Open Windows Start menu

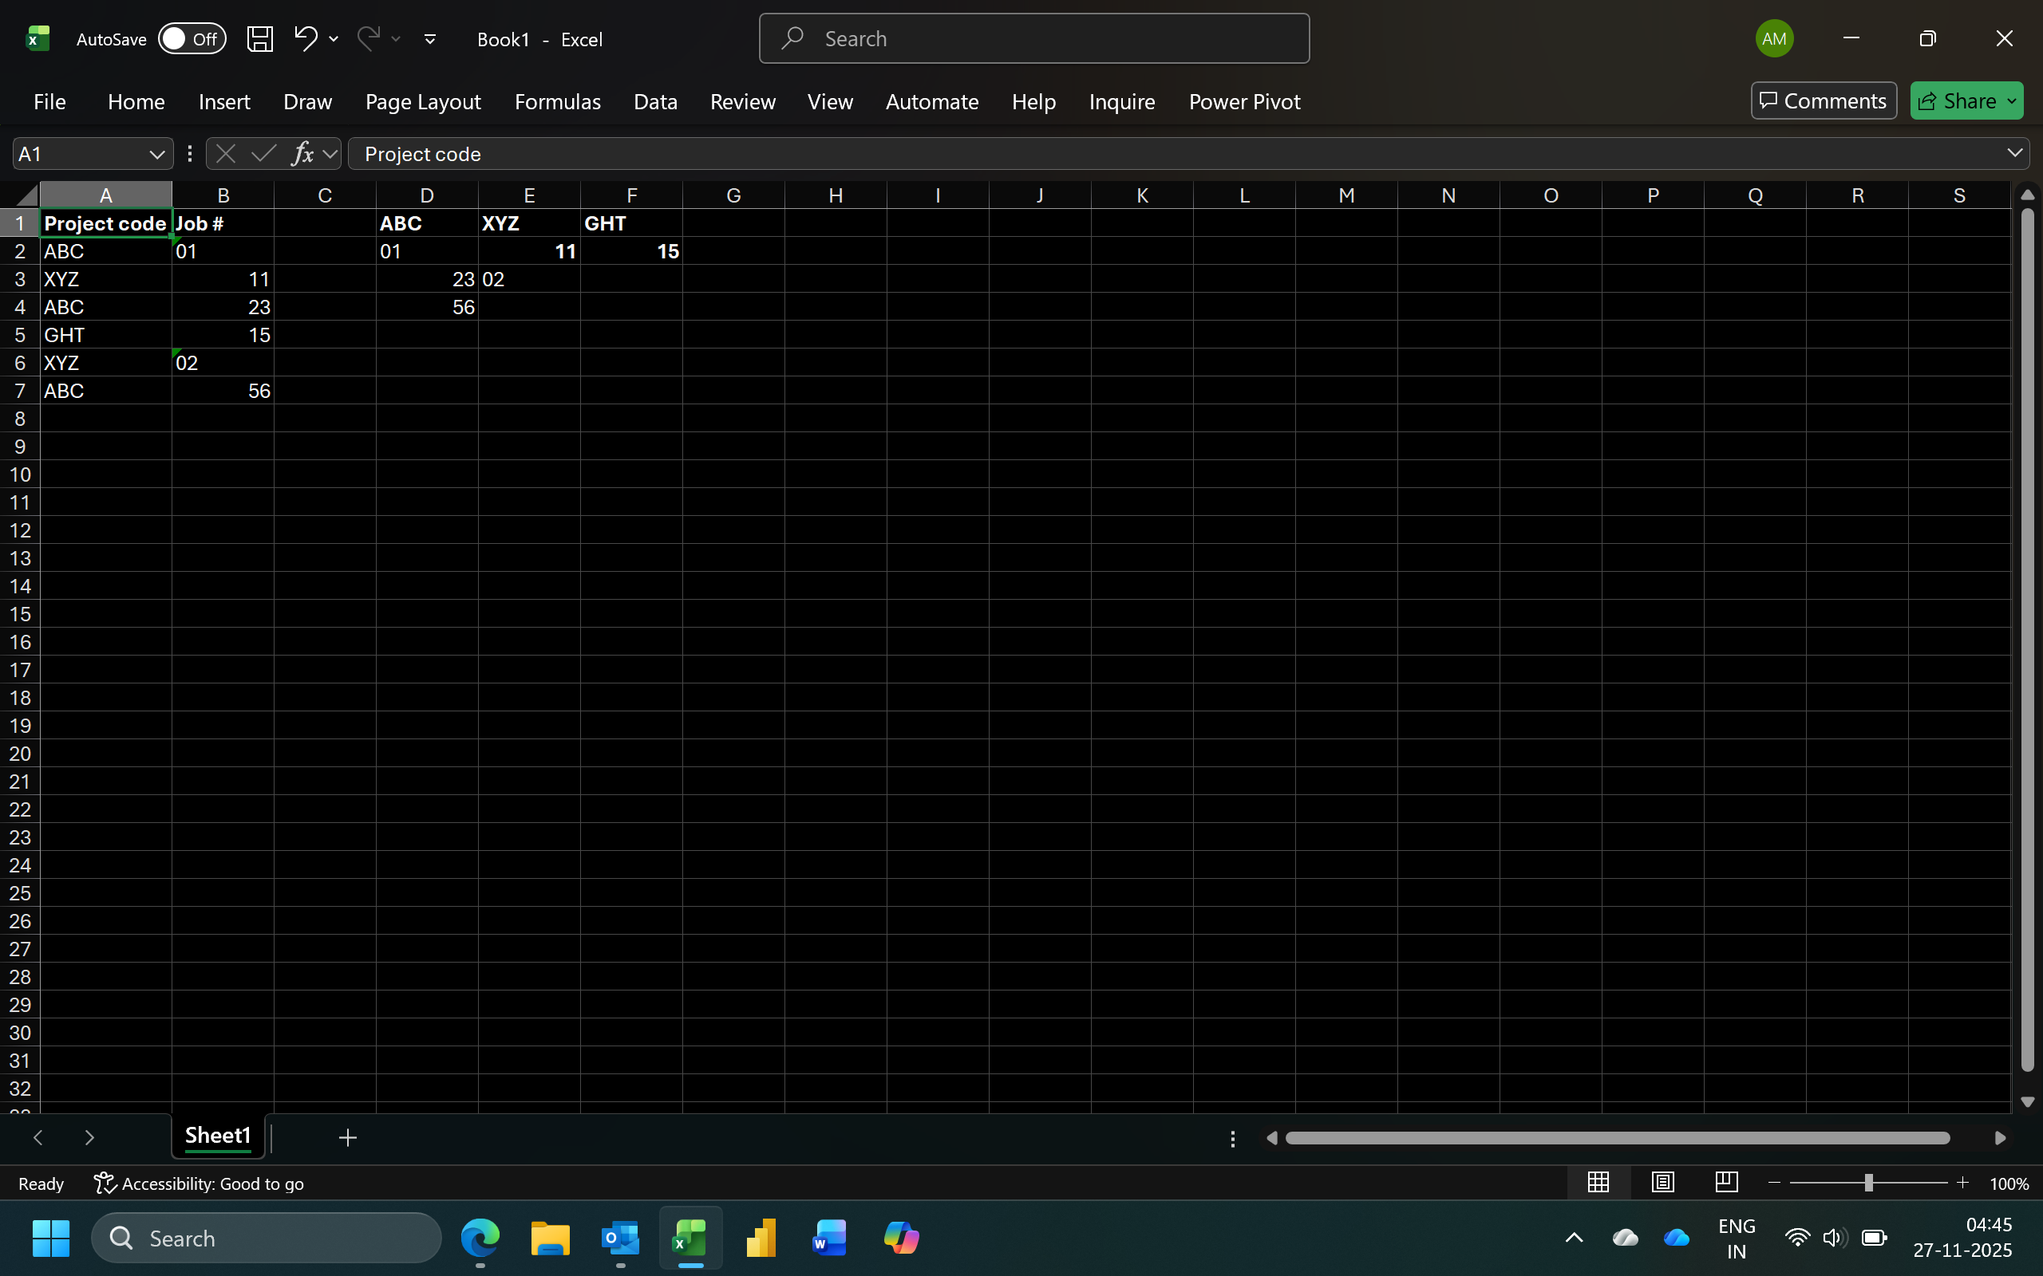pos(50,1238)
